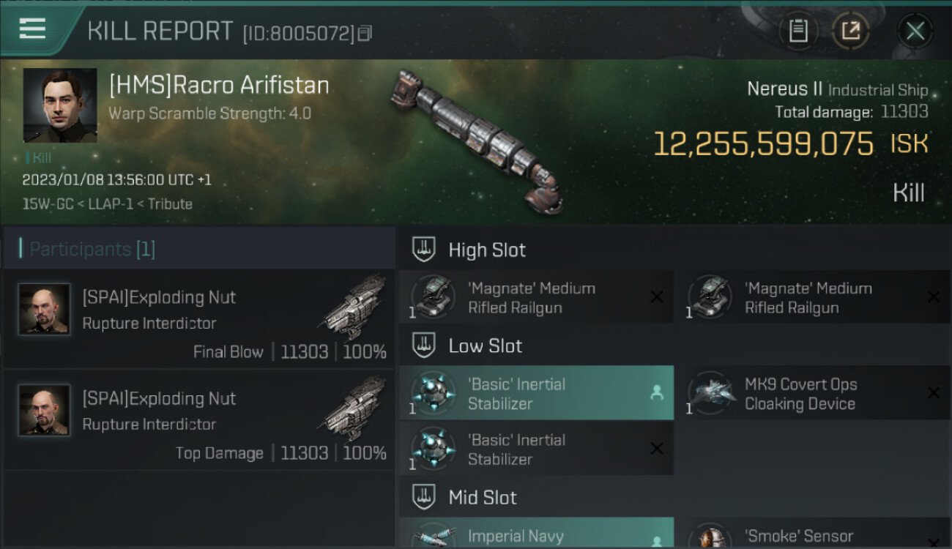Copy the kill report ID
Image resolution: width=952 pixels, height=549 pixels.
pyautogui.click(x=365, y=33)
